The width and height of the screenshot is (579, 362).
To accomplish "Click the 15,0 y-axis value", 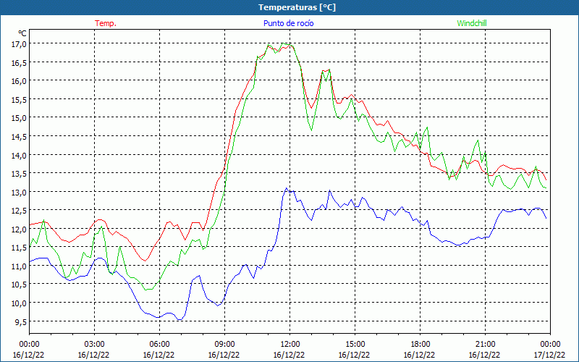I will [20, 118].
